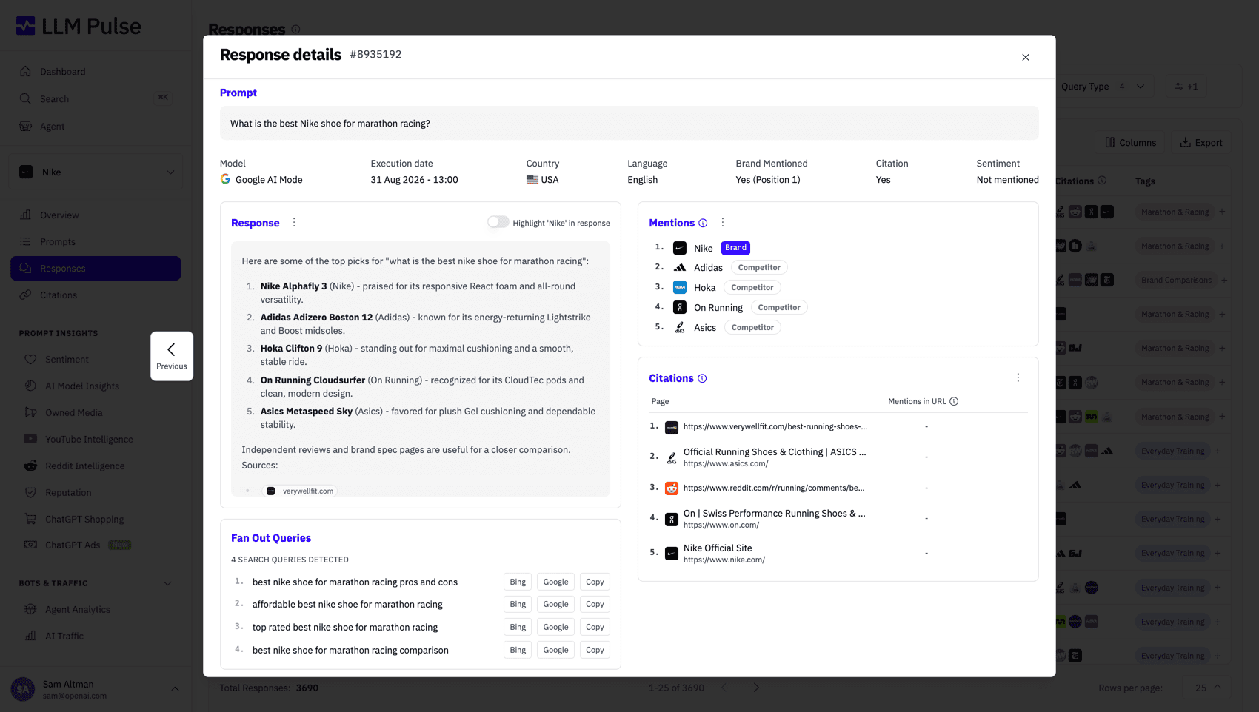Click the verywellfit.com source chip
This screenshot has height=712, width=1259.
click(301, 491)
